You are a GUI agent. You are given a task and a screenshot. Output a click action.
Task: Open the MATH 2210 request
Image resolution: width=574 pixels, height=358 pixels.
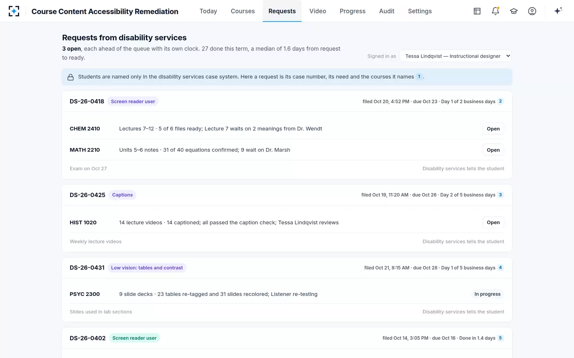click(493, 150)
